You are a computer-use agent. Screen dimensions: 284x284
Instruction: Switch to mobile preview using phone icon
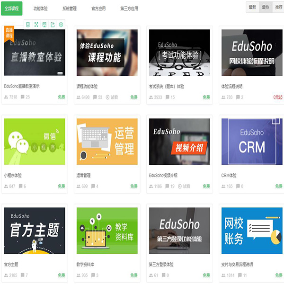[28, 25]
